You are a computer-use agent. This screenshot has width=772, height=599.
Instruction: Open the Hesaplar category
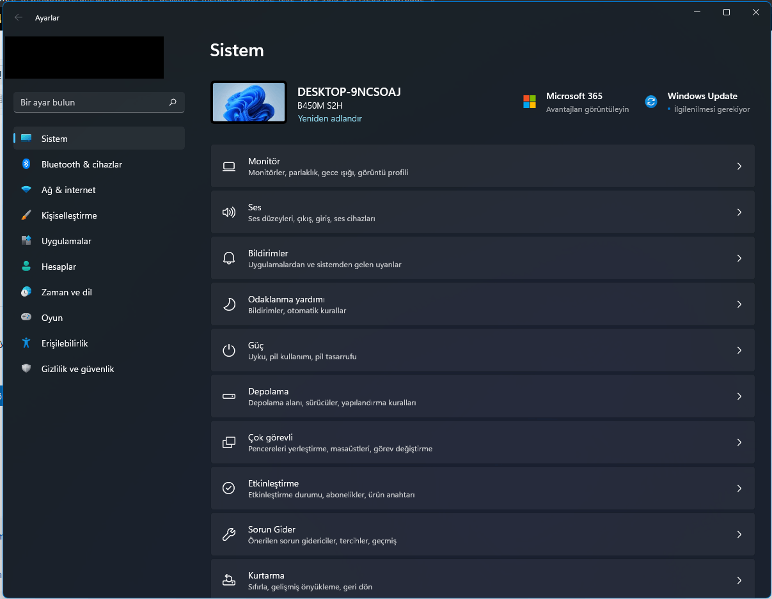99,267
